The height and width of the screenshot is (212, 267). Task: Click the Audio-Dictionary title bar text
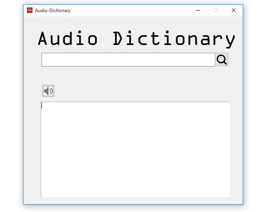click(x=52, y=11)
